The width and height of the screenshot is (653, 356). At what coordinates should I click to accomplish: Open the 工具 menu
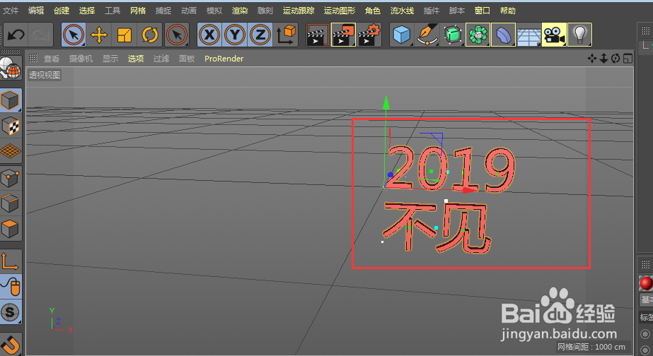pos(112,11)
